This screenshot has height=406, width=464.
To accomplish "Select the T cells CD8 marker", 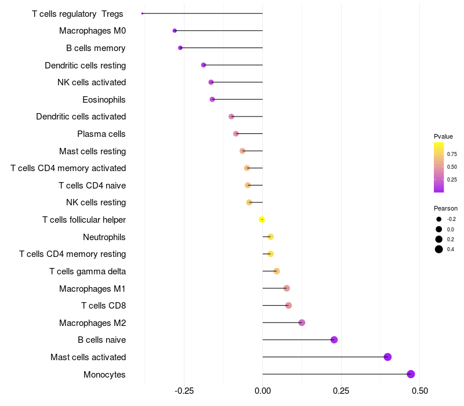I will pyautogui.click(x=288, y=306).
